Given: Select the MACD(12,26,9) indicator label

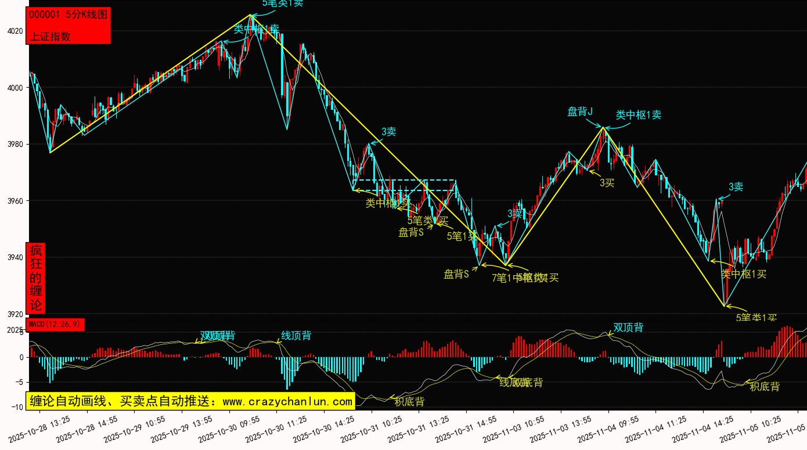Looking at the screenshot, I should click(55, 324).
